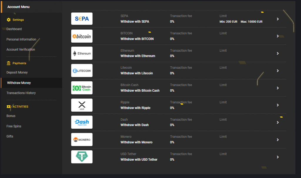Click Withdraw with USD Tether
Screen dimensions: 301x178
139,159
